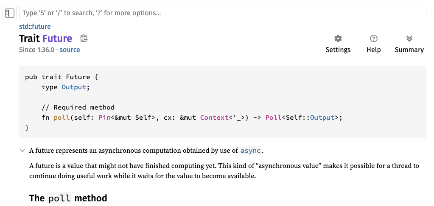Click the Future trait title

coord(57,38)
